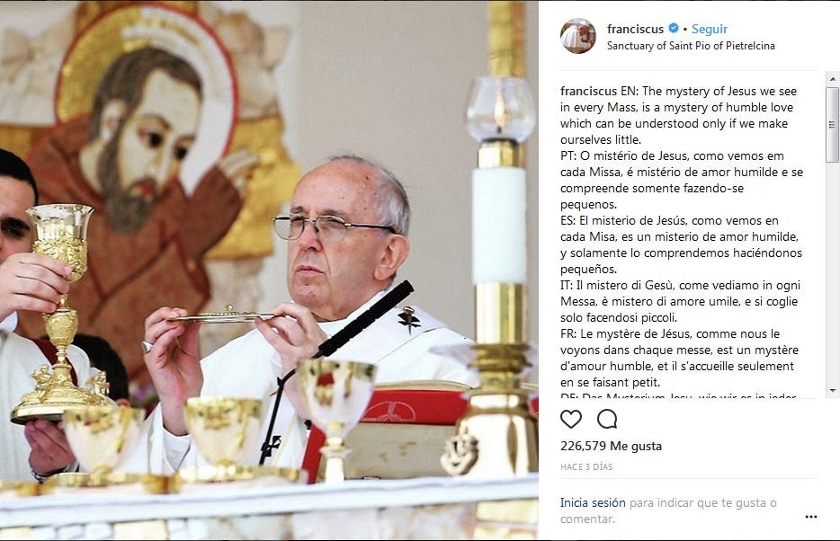Open the HACE 3 DÍAS timestamp
The height and width of the screenshot is (541, 840).
[586, 466]
